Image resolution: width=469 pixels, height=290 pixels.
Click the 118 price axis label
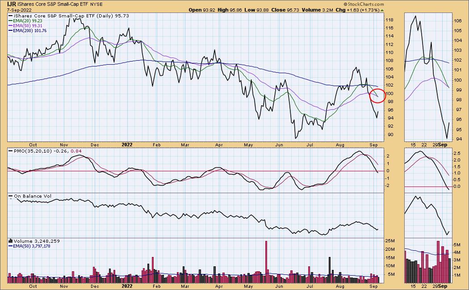[x=389, y=20]
